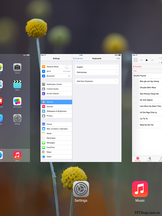Select Bluetooth On status text
Screen dimensions: 162x216
[69, 76]
